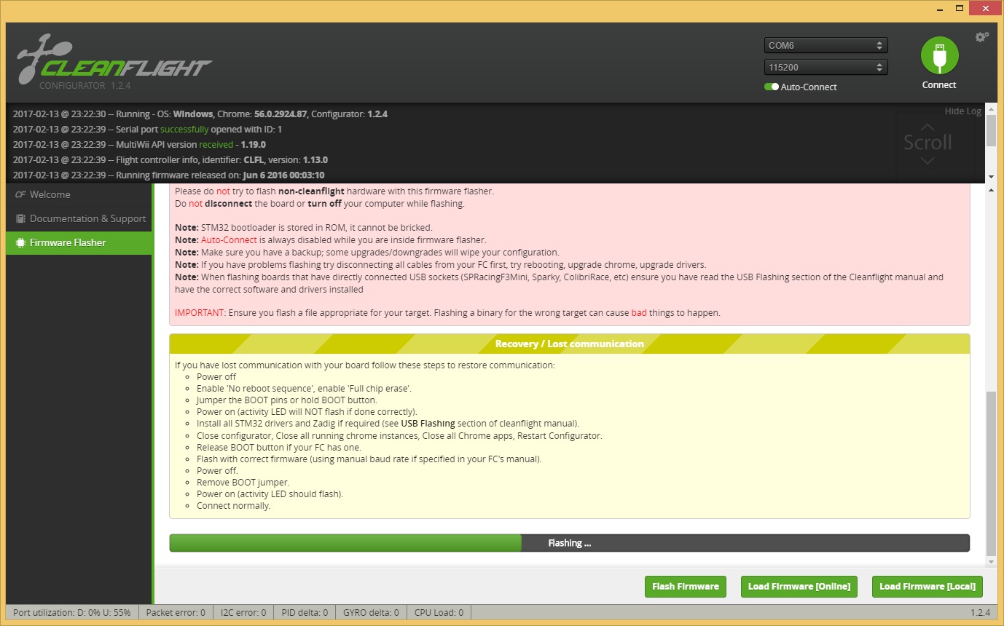Click 'Jumper the BOOT pins' step
Screen dimensions: 1004x626
[x=287, y=400]
